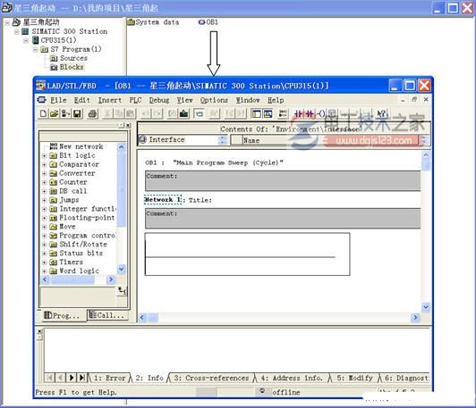The width and height of the screenshot is (476, 408).
Task: Go to last output tab with arrow button
Action: pos(82,378)
